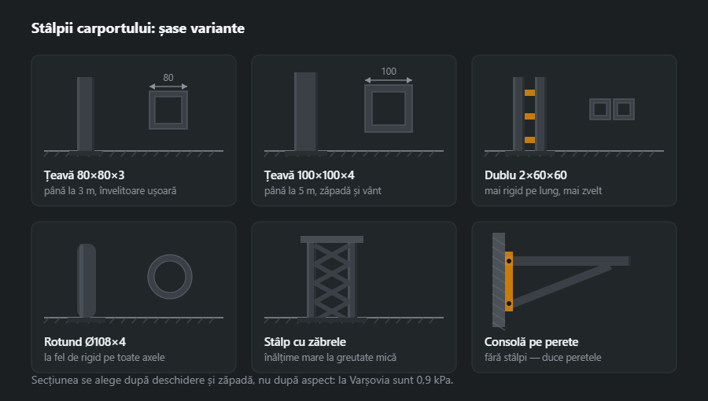Select the lattice truss column illustration
Screen dimensions: 708x401
tap(332, 278)
